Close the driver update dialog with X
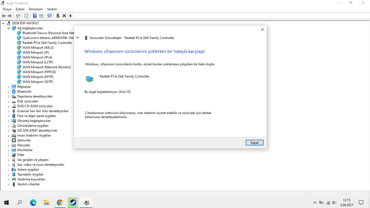This screenshot has width=370, height=208. (262, 30)
